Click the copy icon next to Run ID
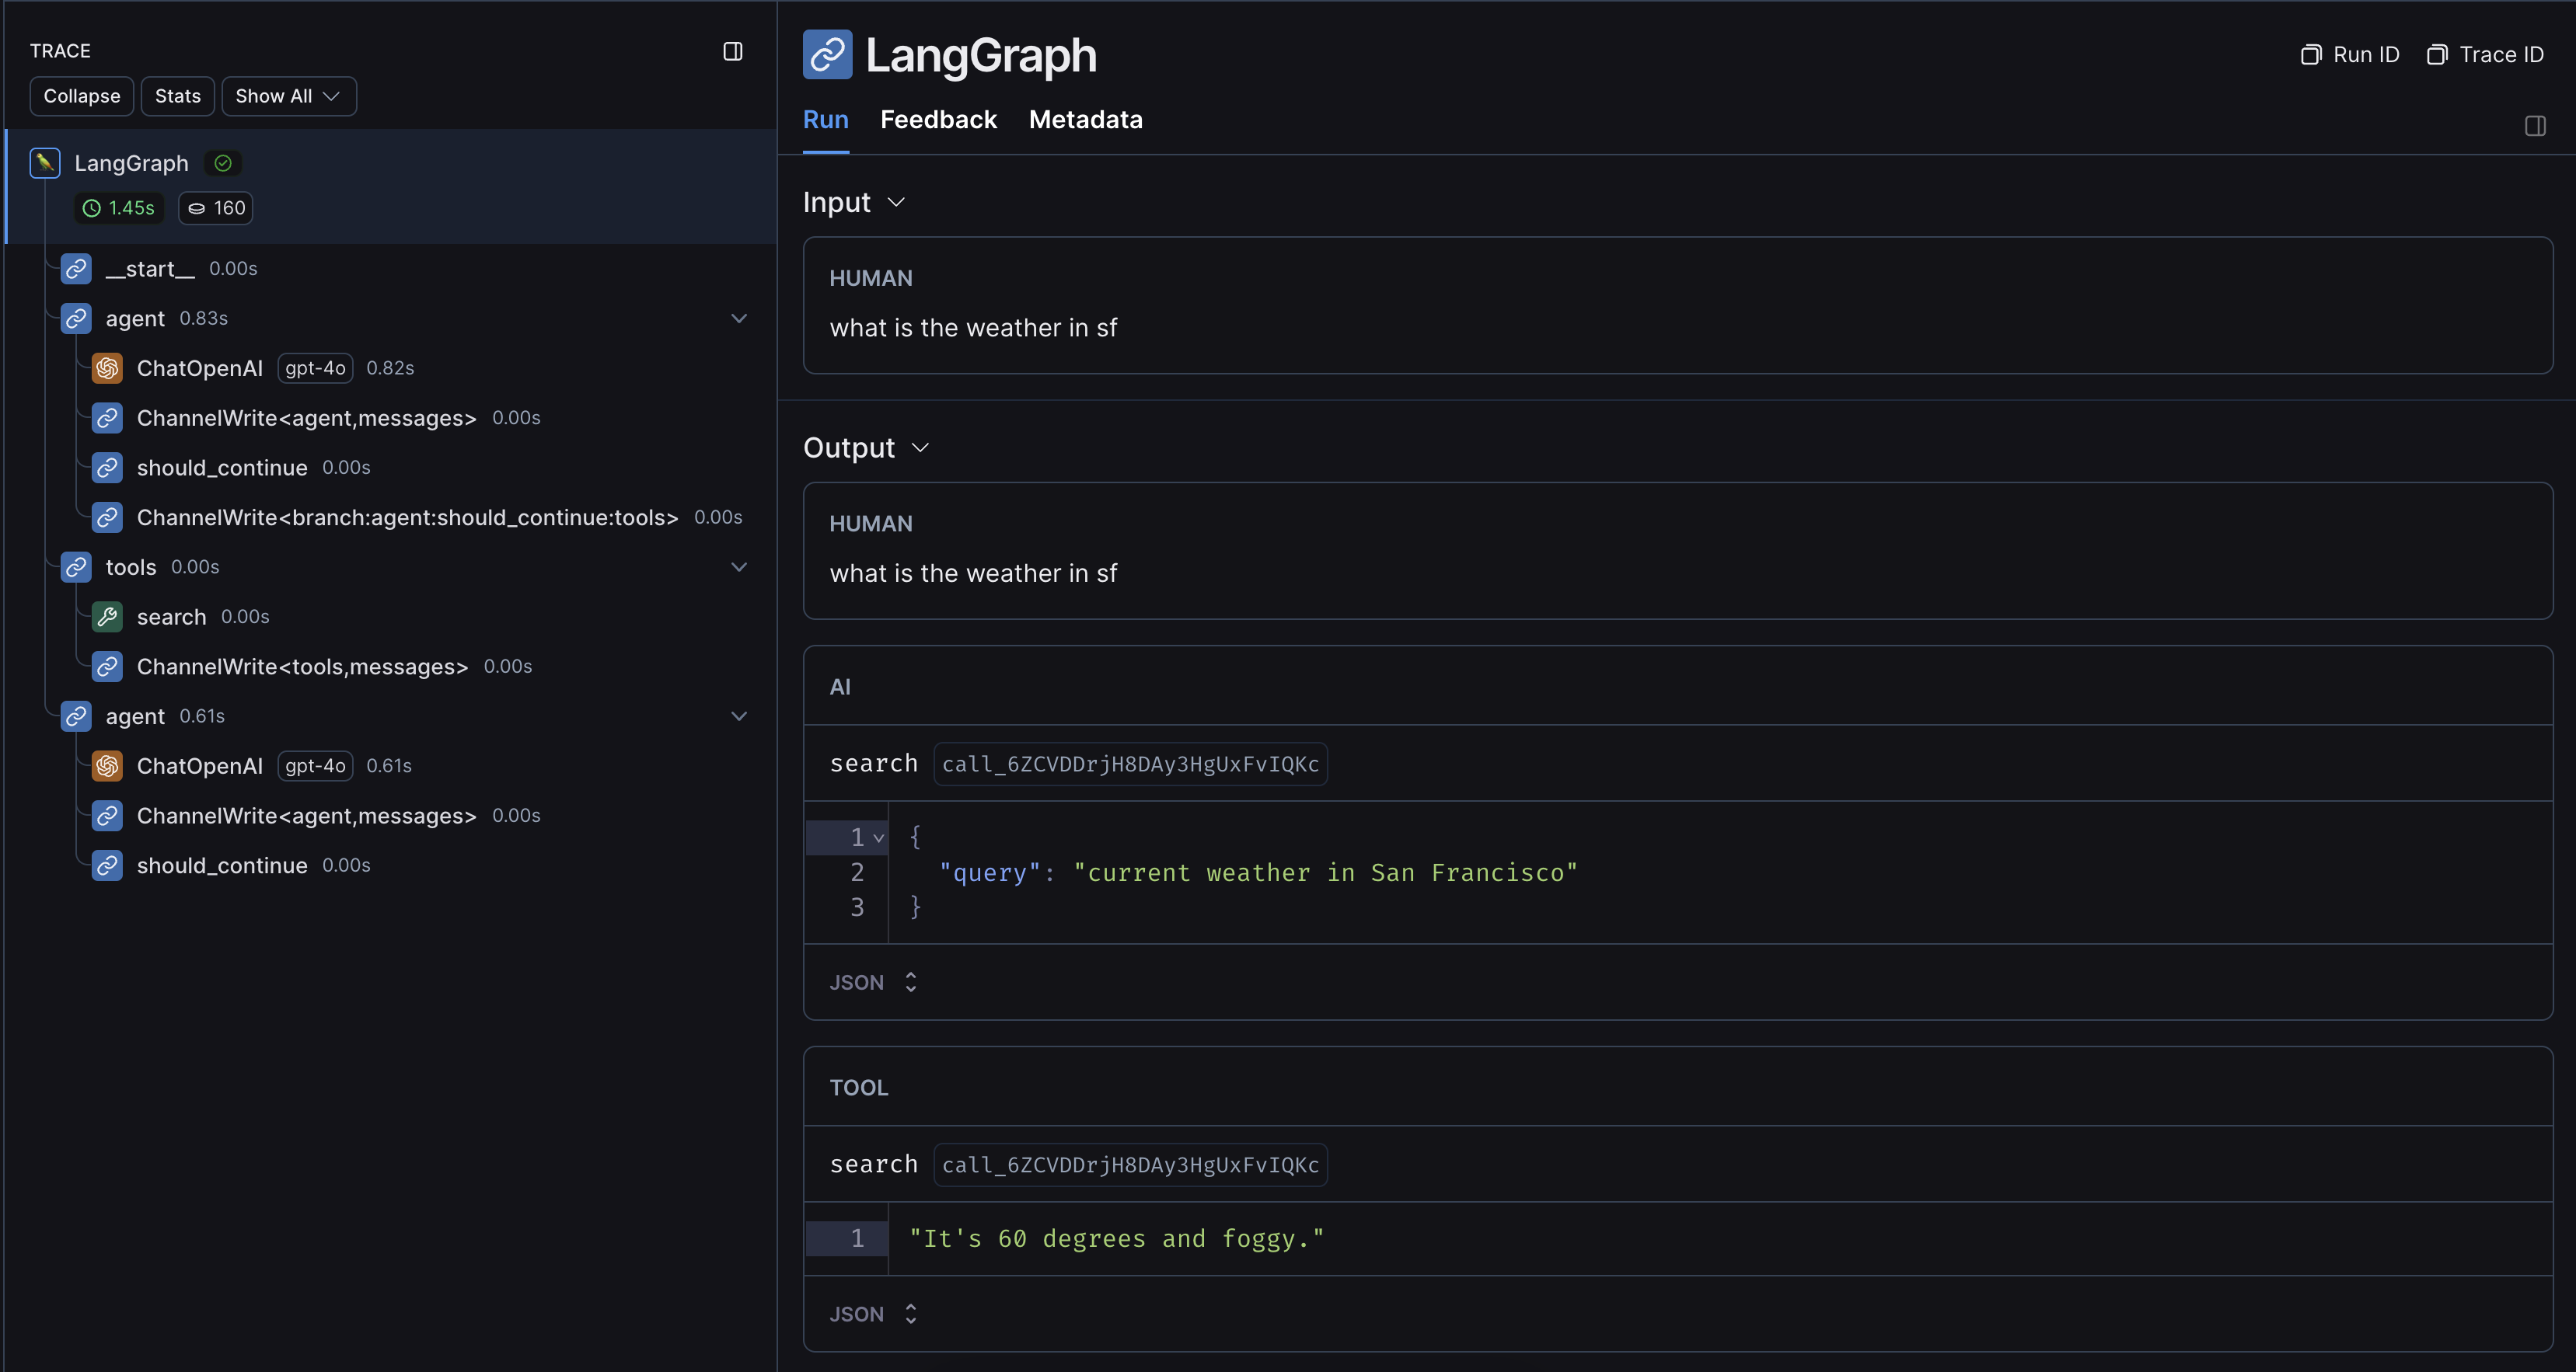The image size is (2576, 1372). 2310,55
